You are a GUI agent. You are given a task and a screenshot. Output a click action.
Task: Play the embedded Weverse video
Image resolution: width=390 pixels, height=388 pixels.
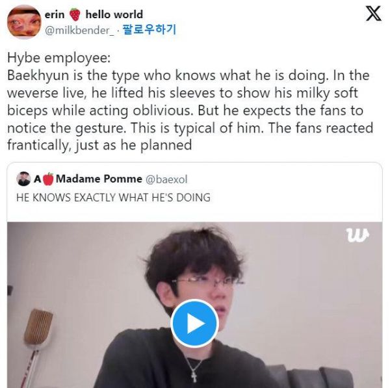(194, 323)
